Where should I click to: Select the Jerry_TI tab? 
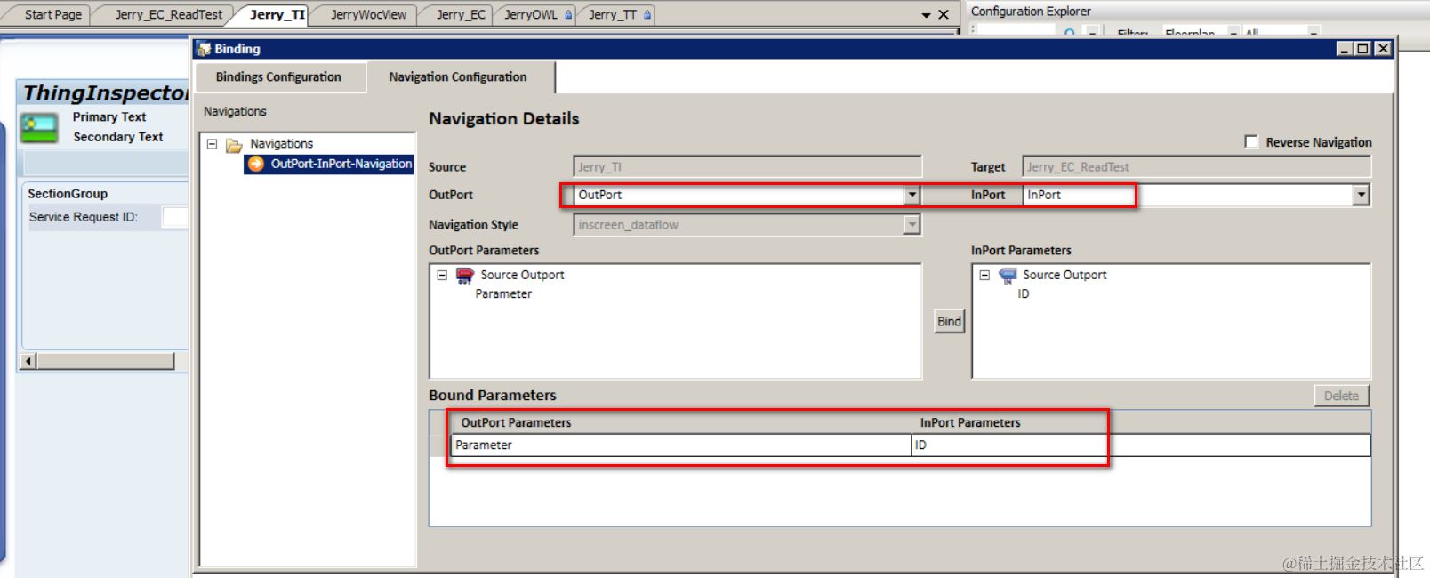pyautogui.click(x=277, y=14)
